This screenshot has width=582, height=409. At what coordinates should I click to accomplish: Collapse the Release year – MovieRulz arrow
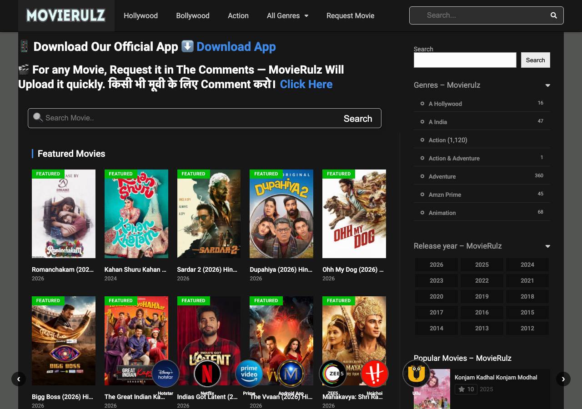pos(547,246)
